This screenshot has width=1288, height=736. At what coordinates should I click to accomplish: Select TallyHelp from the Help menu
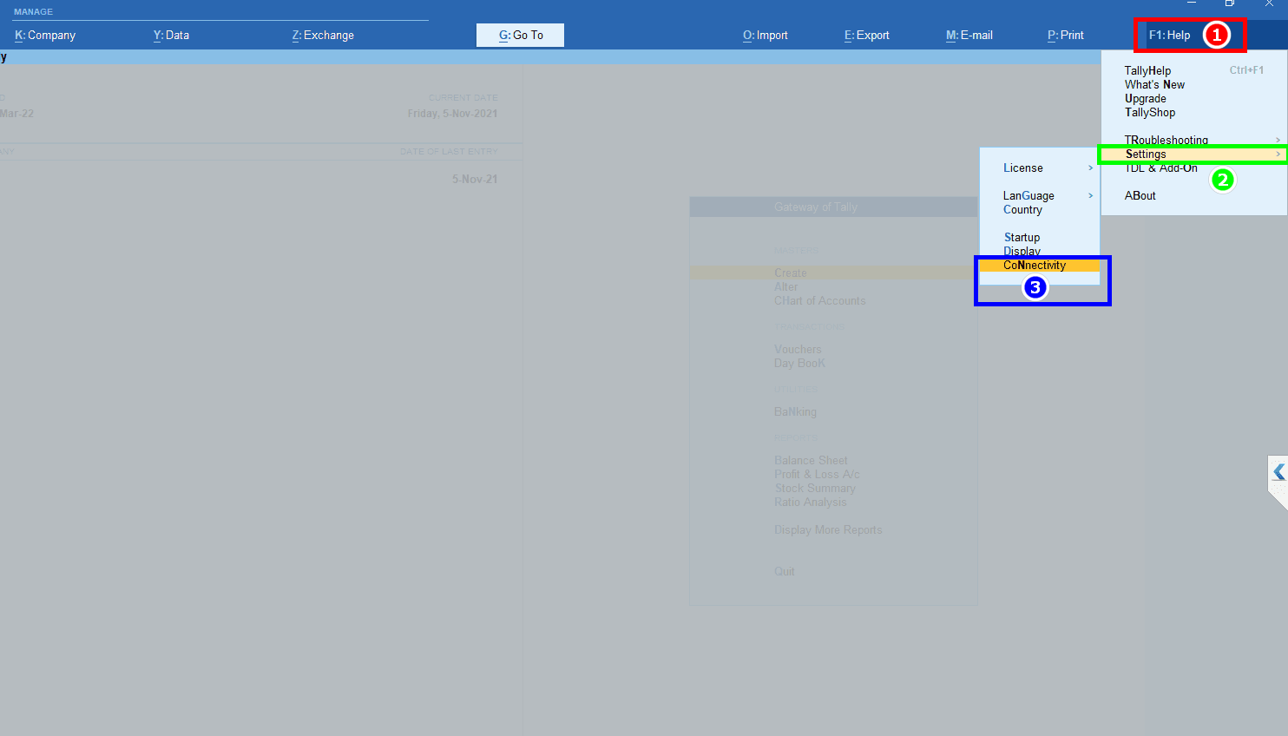1147,70
